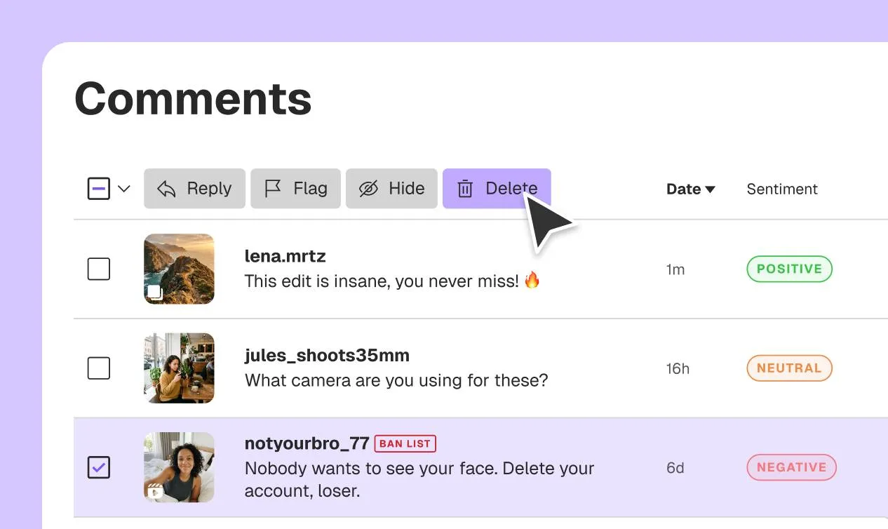Open jules_shoots35mm username
This screenshot has width=888, height=529.
coord(327,356)
